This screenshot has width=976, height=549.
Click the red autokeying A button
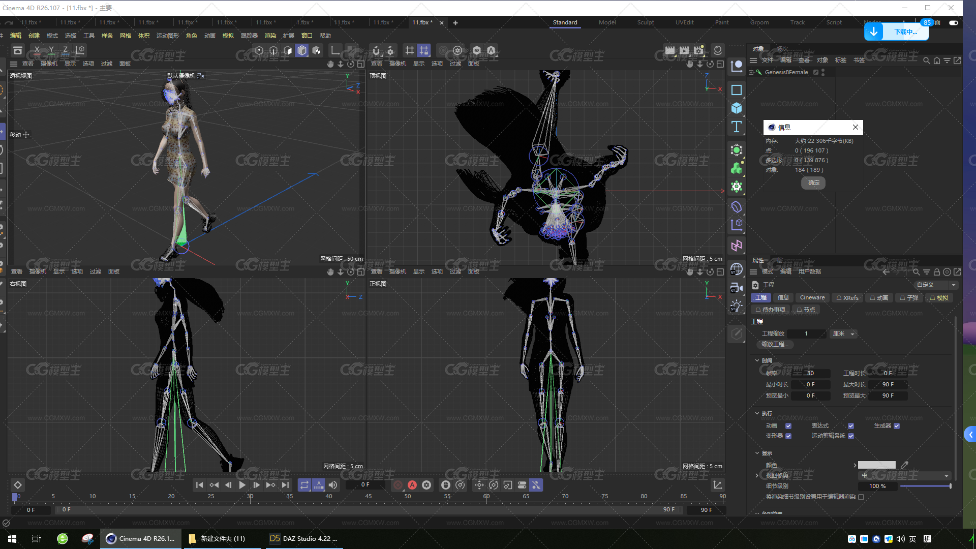click(x=412, y=485)
